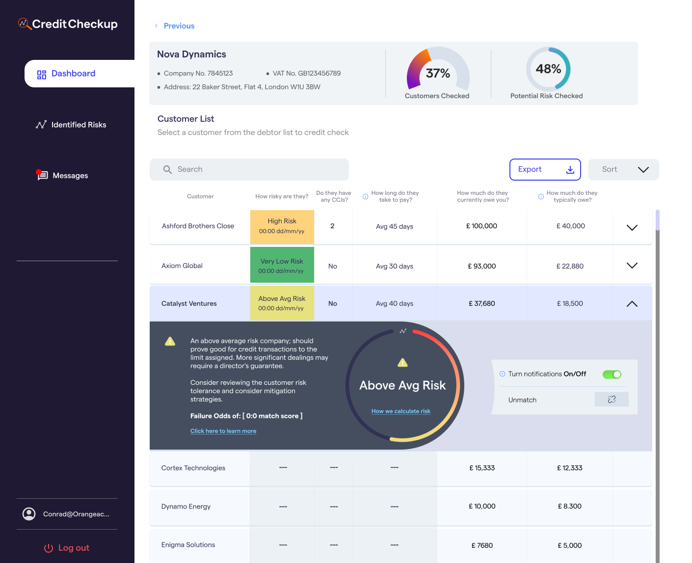
Task: Collapse the Catalyst Ventures row
Action: click(632, 304)
